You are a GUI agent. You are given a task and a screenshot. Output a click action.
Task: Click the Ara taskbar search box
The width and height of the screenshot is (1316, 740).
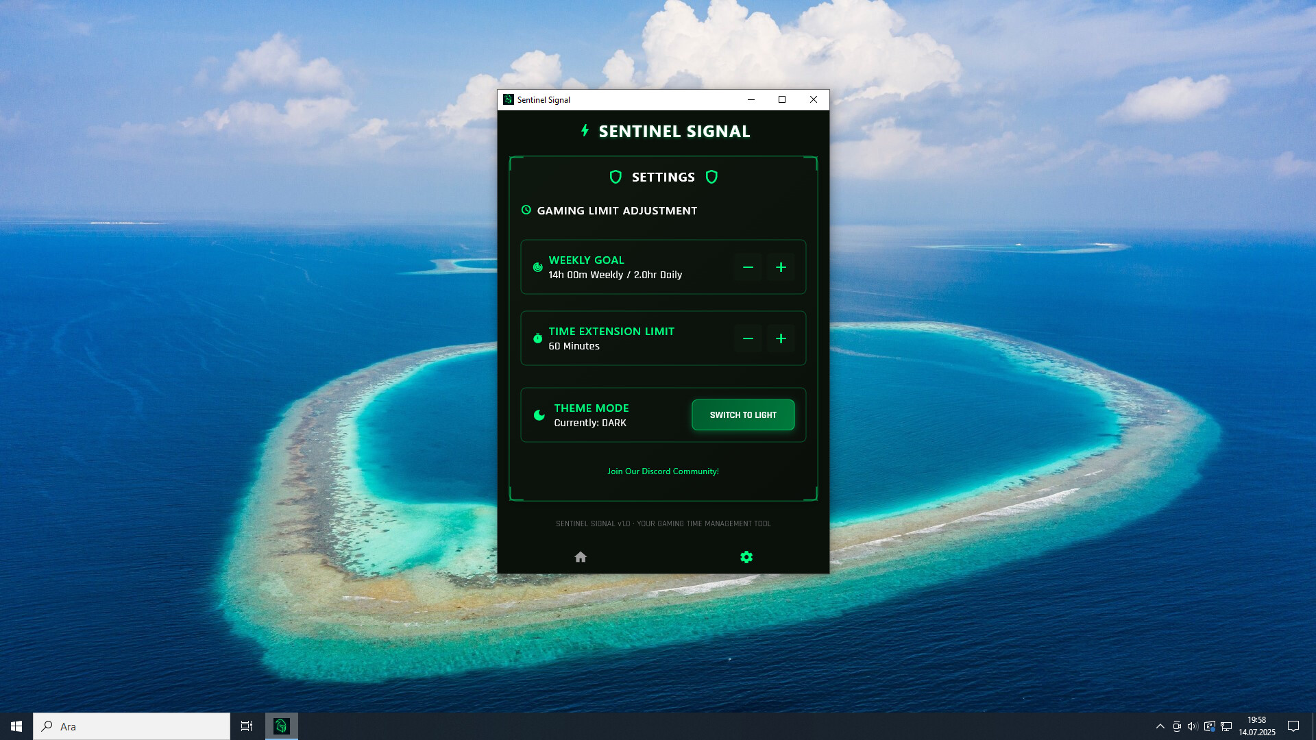click(x=132, y=726)
